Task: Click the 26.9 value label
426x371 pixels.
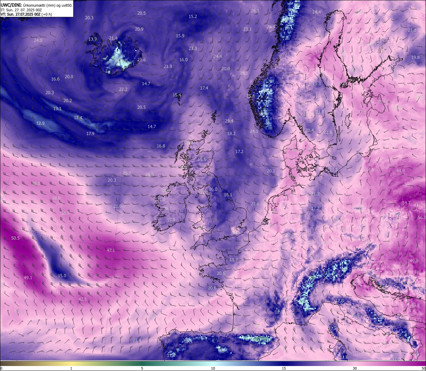Action: [x=271, y=27]
